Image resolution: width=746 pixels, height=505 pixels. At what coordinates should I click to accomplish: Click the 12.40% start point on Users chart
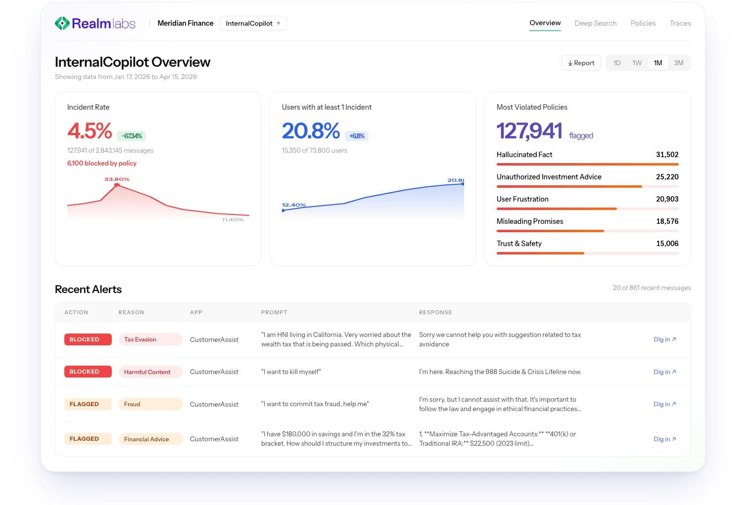pyautogui.click(x=283, y=210)
